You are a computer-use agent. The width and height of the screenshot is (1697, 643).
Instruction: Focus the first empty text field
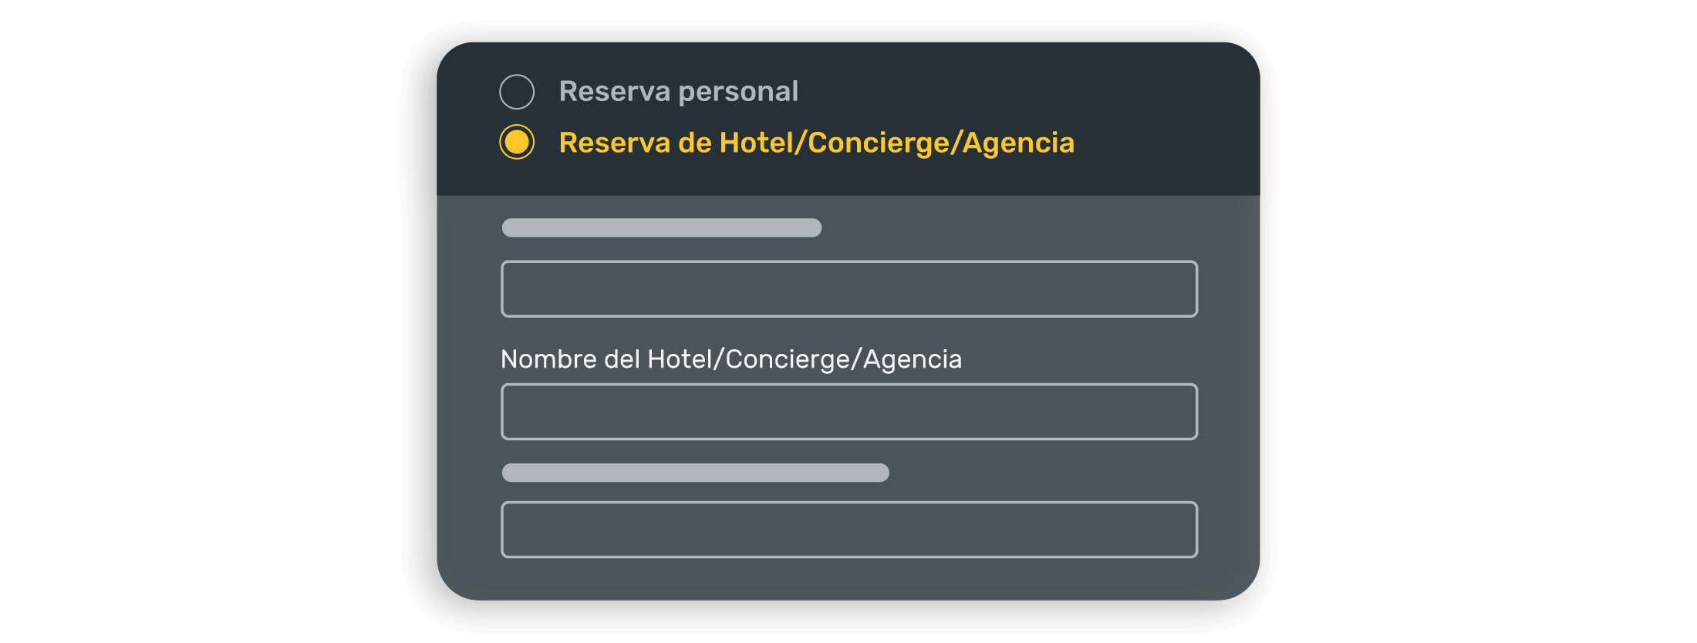(x=848, y=289)
